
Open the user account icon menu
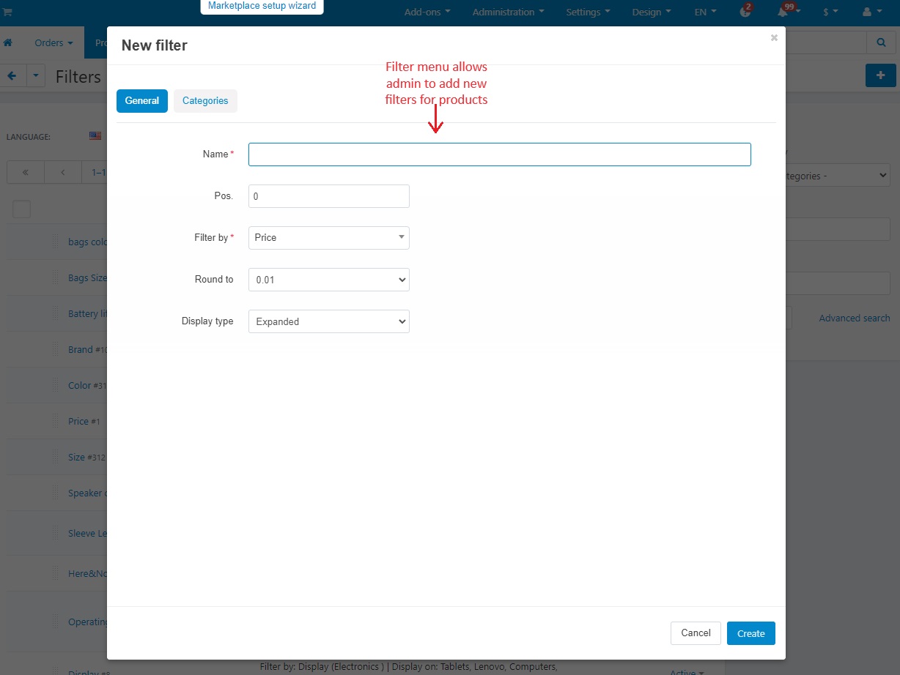pos(871,12)
